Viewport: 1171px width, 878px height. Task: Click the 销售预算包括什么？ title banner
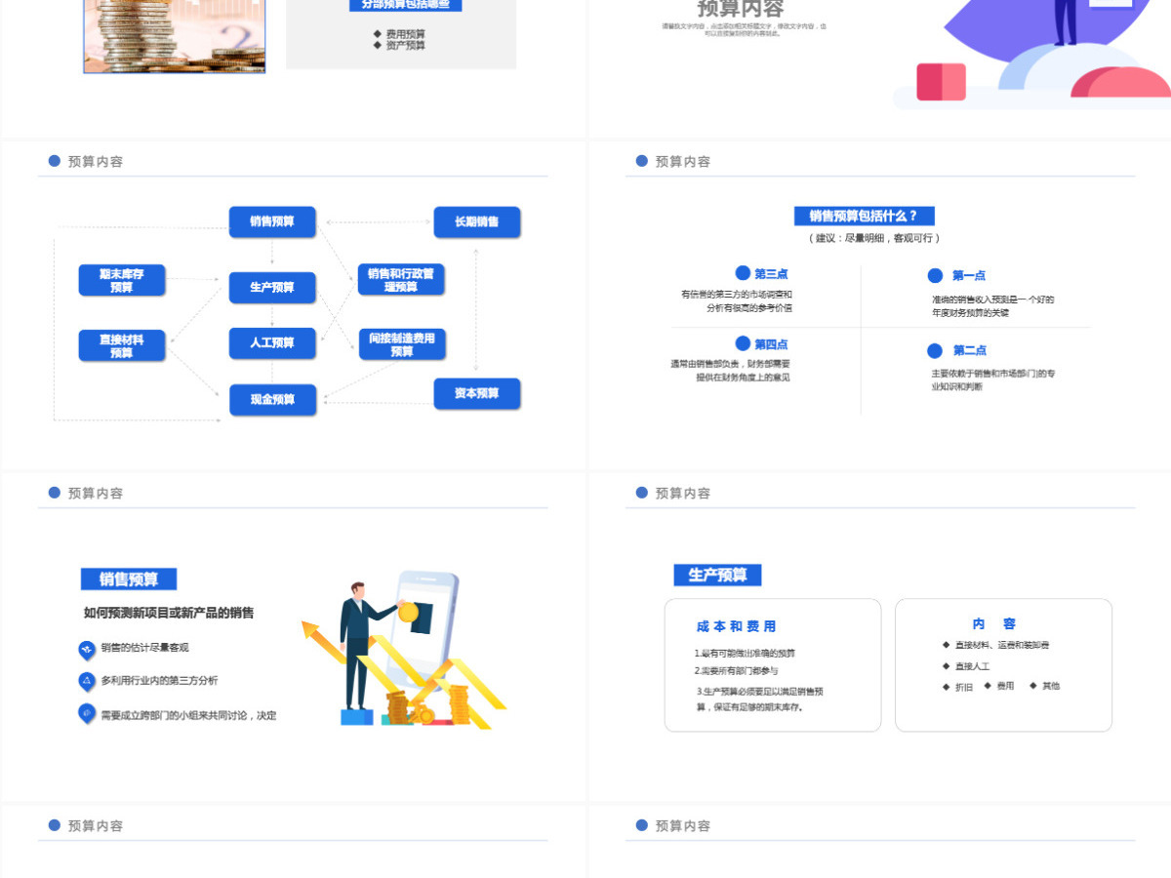864,216
